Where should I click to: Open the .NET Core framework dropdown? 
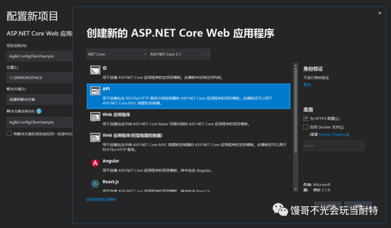click(x=117, y=54)
